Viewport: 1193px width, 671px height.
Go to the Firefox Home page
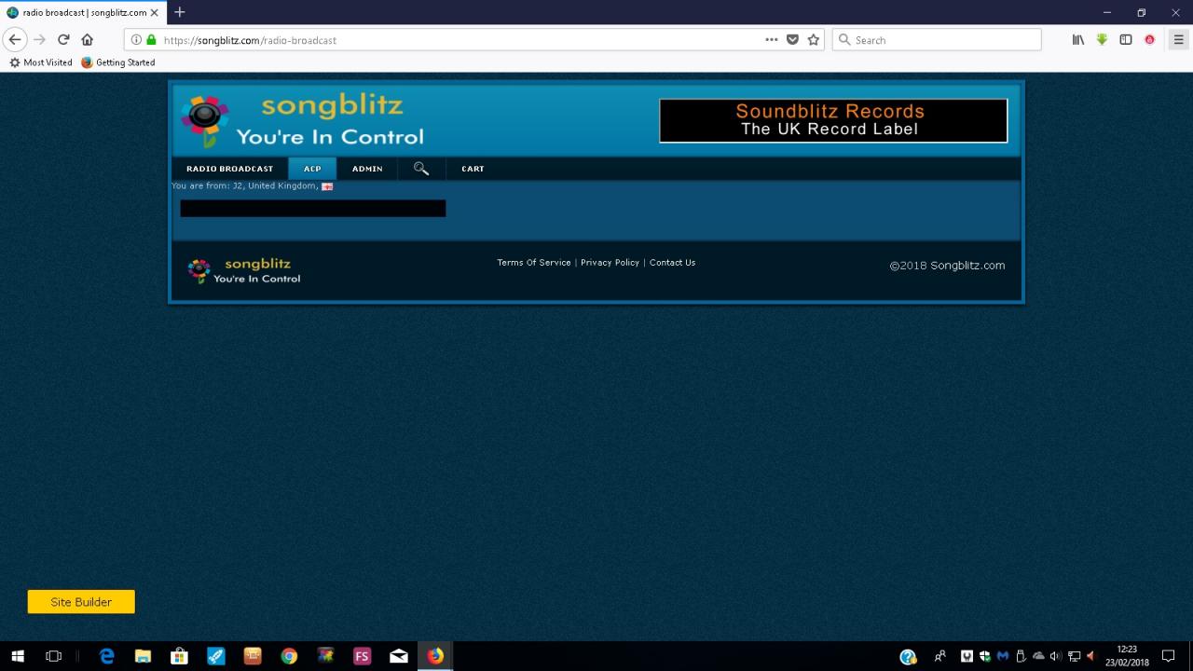click(x=88, y=40)
